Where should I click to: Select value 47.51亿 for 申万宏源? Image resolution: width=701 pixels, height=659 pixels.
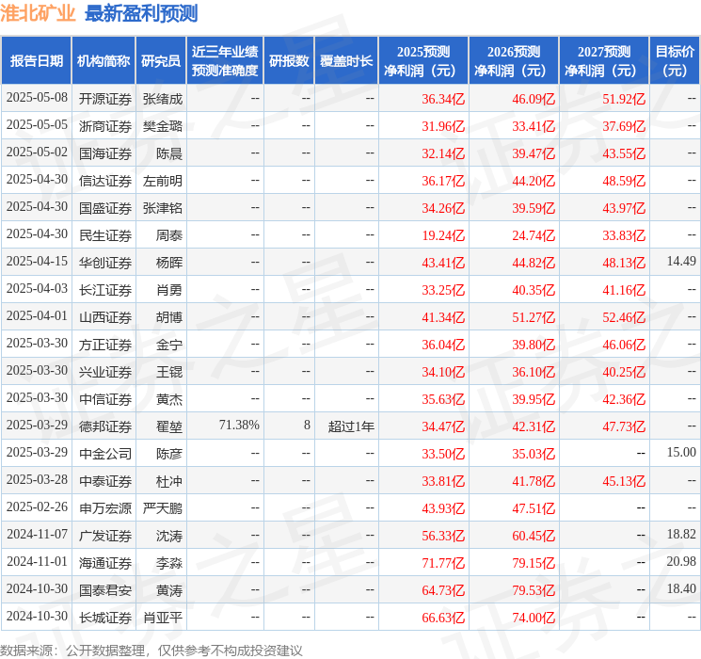[x=534, y=507]
